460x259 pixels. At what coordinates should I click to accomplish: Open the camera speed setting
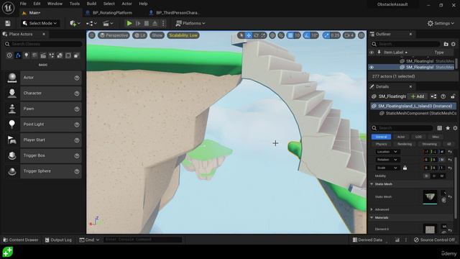pos(349,35)
